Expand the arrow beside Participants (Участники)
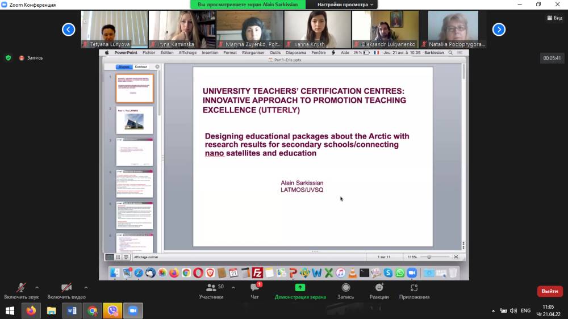 [x=233, y=287]
